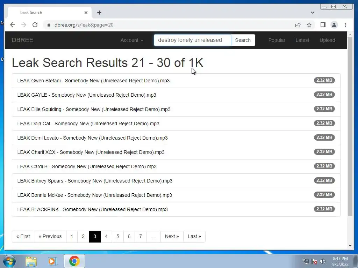Viewport: 358px width, 268px height.
Task: Open the Popular page
Action: [x=277, y=40]
